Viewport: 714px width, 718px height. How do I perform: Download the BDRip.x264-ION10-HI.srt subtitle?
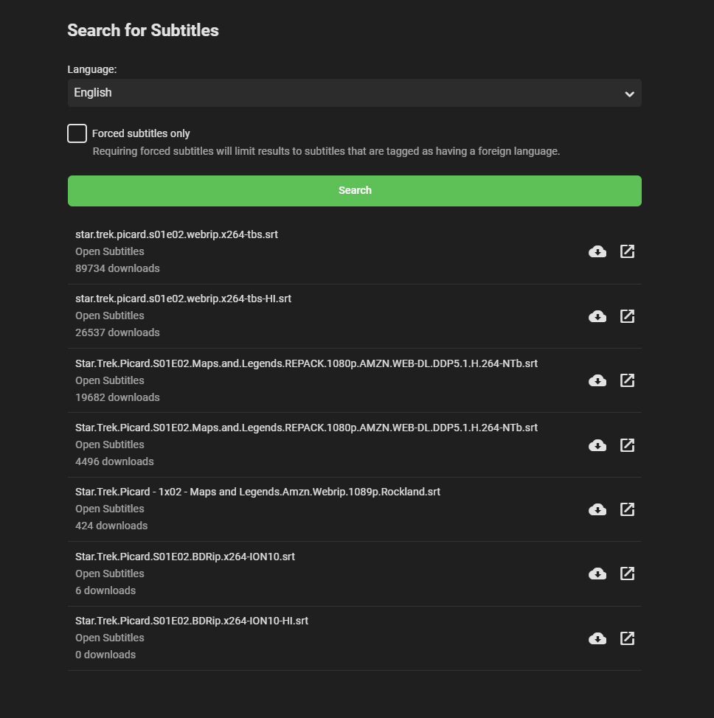[x=597, y=638]
